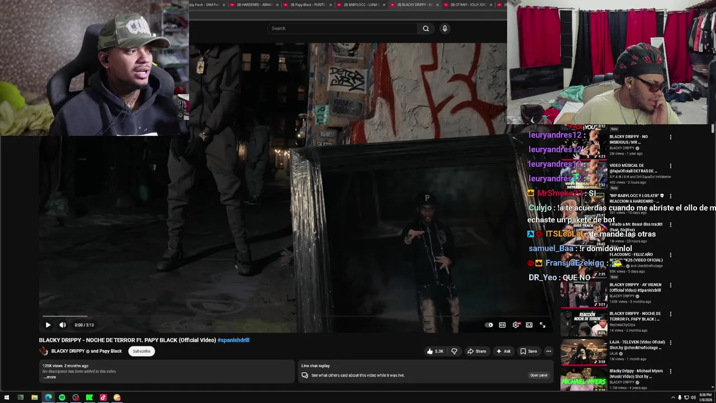Open the #spanishdrill hashtag link
This screenshot has width=716, height=403.
coord(233,340)
